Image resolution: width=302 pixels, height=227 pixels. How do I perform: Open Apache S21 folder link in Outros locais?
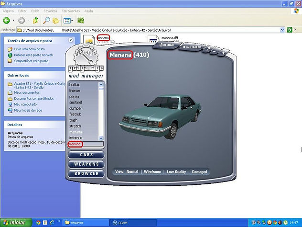click(x=40, y=86)
